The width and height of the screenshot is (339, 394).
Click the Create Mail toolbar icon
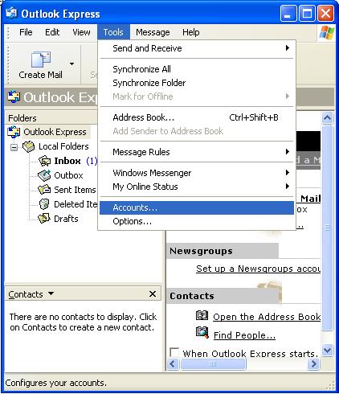coord(41,60)
